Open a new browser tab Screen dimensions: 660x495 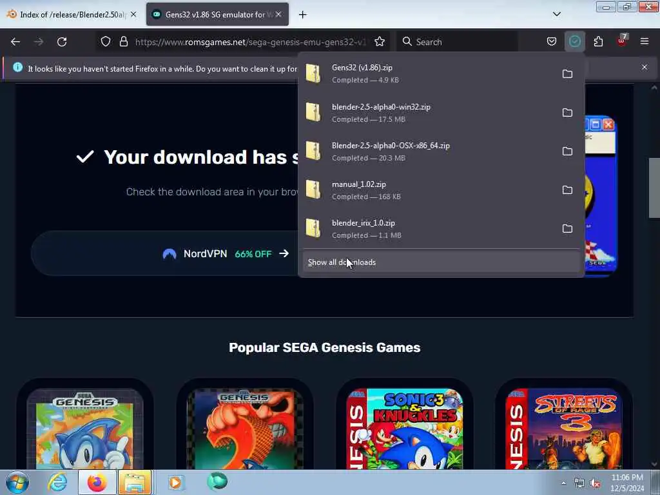(x=303, y=15)
